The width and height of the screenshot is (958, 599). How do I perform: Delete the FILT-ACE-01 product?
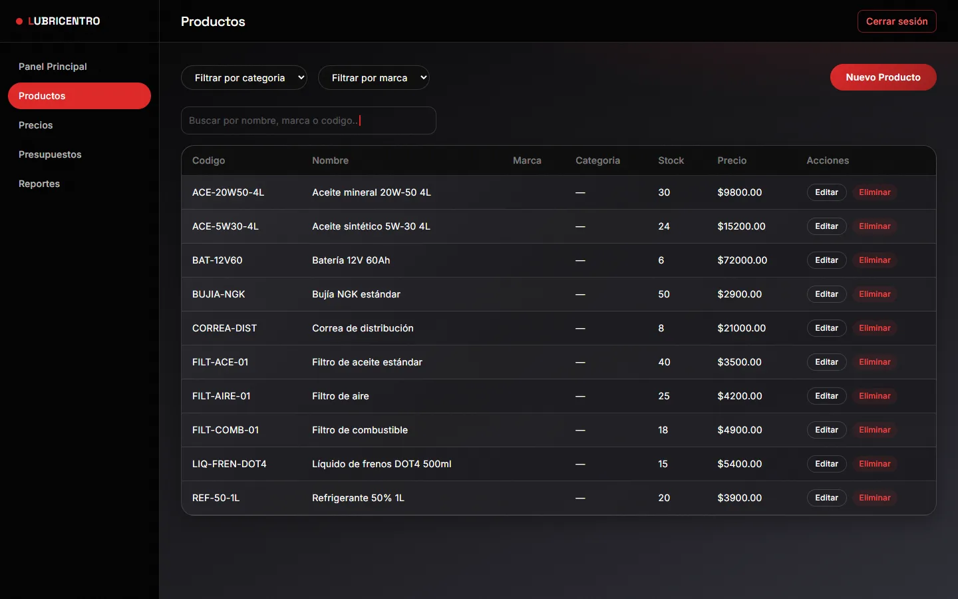tap(874, 362)
